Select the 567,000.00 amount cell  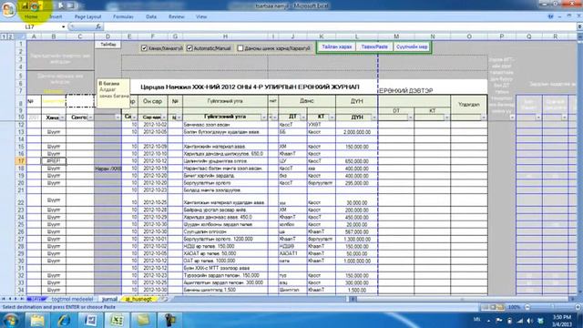(356, 231)
